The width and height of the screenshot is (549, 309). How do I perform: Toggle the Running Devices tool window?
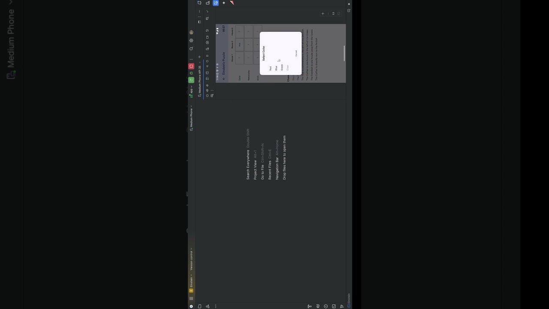click(x=216, y=3)
